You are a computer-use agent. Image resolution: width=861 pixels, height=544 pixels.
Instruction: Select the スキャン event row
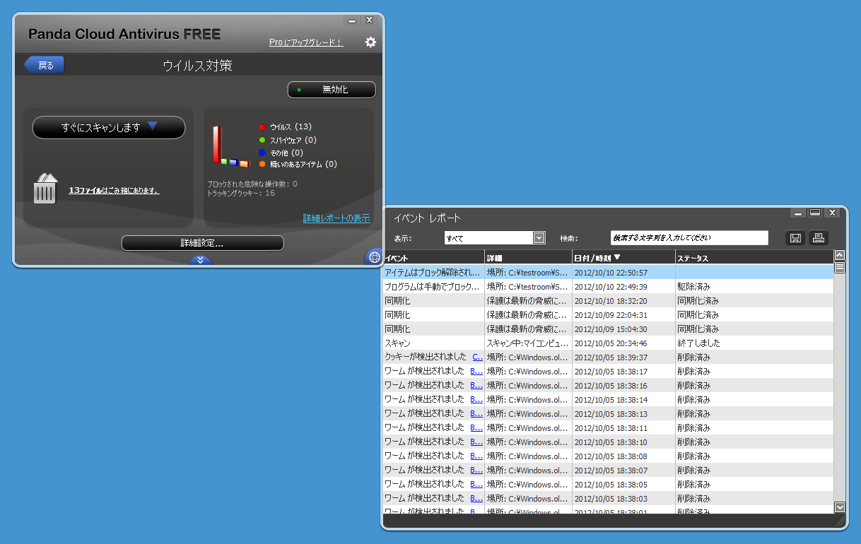[608, 343]
